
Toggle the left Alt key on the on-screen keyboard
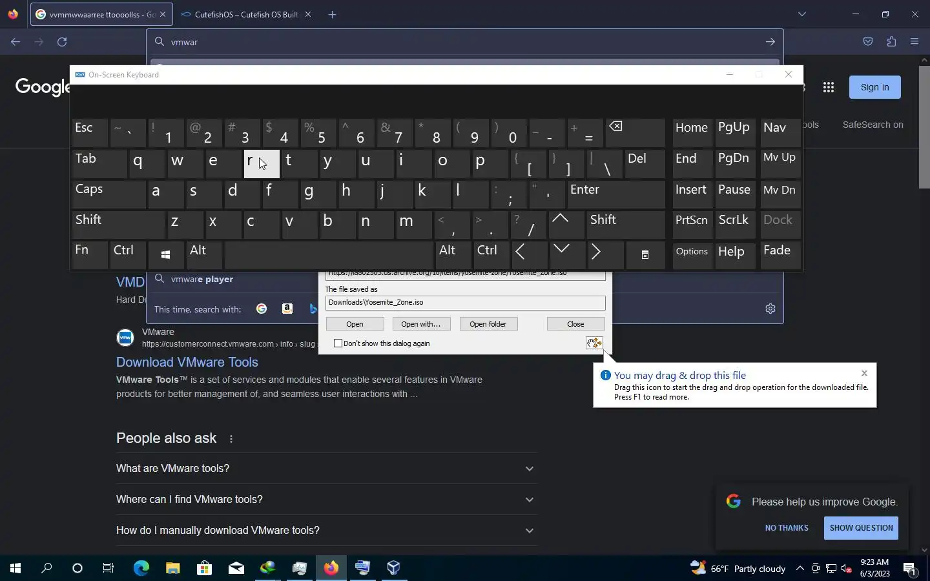click(x=204, y=254)
